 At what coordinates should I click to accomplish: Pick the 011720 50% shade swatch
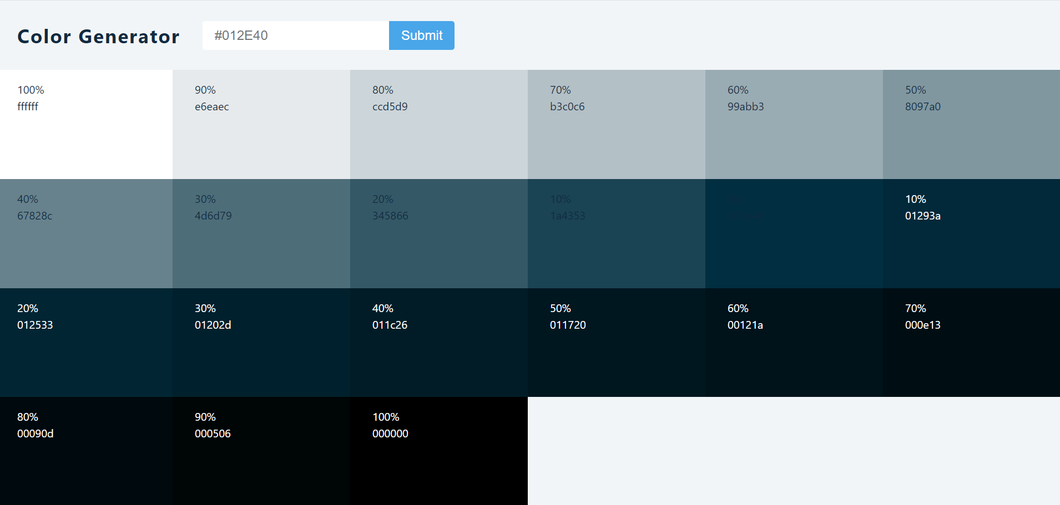pyautogui.click(x=616, y=343)
